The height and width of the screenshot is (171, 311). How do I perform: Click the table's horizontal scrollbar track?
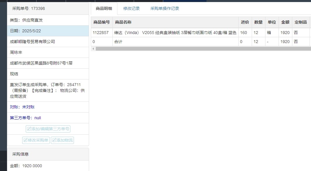203,49
